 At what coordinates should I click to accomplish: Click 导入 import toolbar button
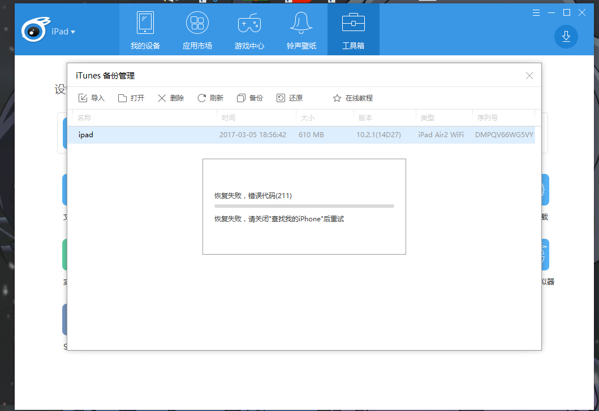click(x=91, y=98)
